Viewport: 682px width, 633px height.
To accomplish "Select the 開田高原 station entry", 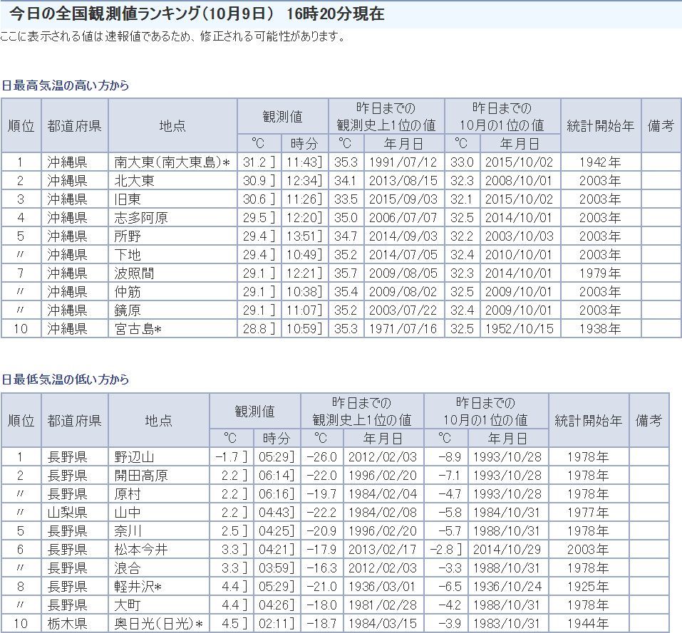I will point(141,476).
